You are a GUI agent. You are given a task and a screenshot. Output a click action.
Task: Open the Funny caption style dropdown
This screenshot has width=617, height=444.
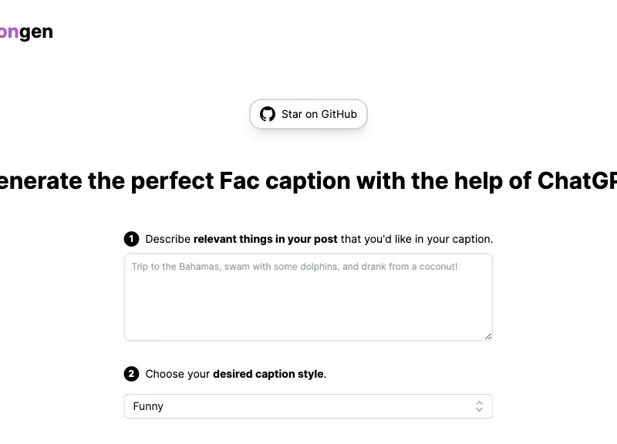click(x=308, y=406)
